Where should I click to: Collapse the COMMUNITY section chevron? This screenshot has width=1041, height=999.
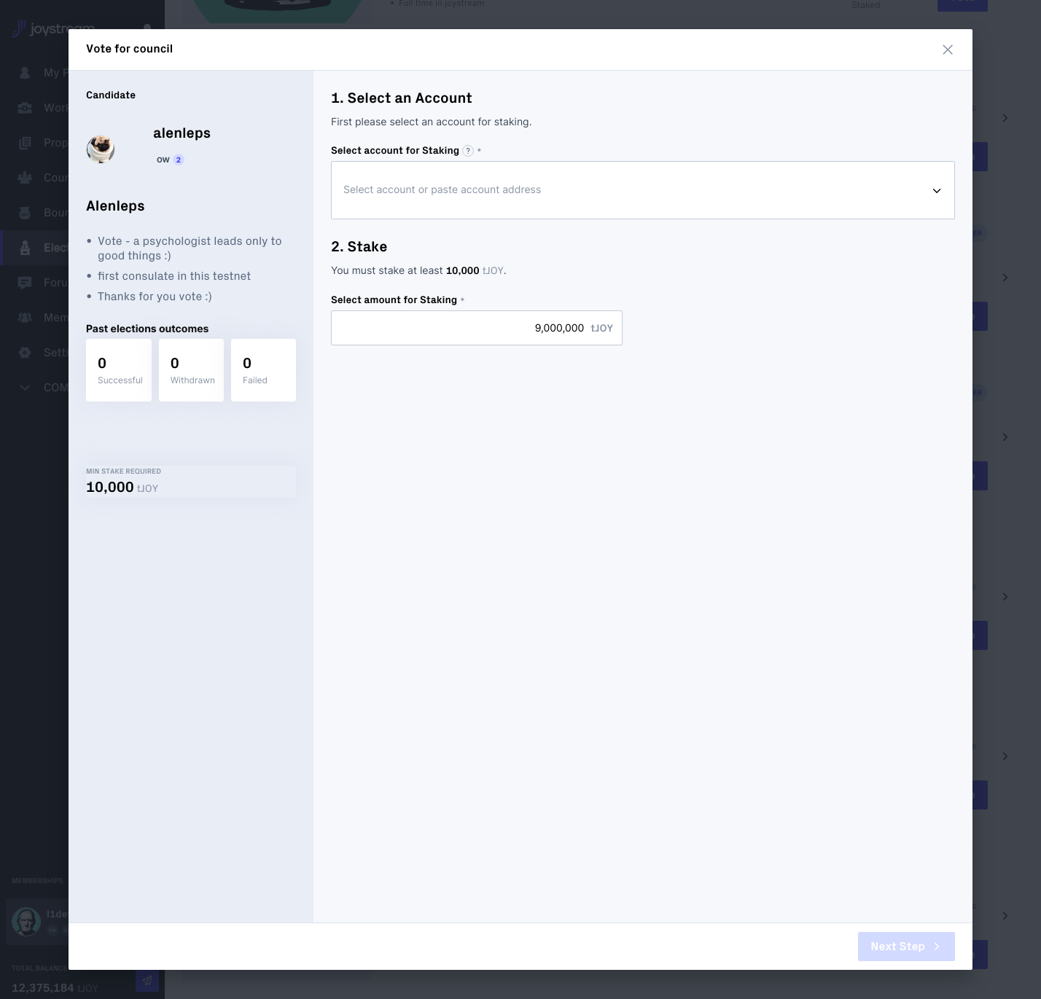click(x=25, y=387)
